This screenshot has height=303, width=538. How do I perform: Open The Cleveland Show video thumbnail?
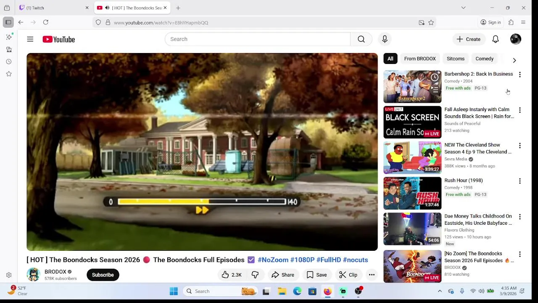pyautogui.click(x=412, y=158)
